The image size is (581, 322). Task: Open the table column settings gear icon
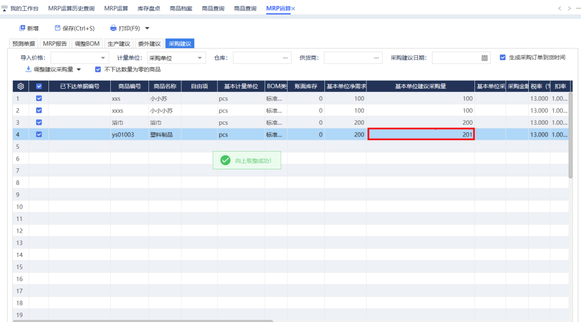(x=20, y=86)
